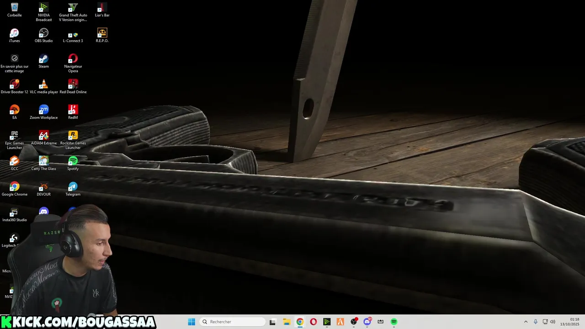Open the volume control tray icon
This screenshot has height=329, width=585.
click(553, 322)
